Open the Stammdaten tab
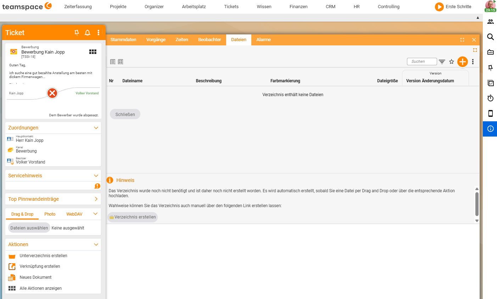Viewport: 497px width, 299px height. click(123, 40)
